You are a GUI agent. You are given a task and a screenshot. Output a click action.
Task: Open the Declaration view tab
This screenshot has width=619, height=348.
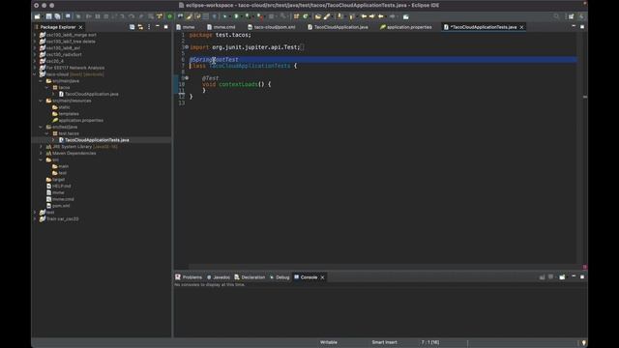250,277
